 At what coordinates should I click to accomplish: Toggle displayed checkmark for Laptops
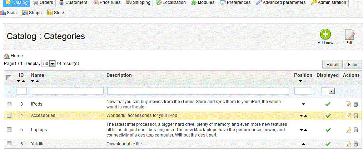[328, 130]
